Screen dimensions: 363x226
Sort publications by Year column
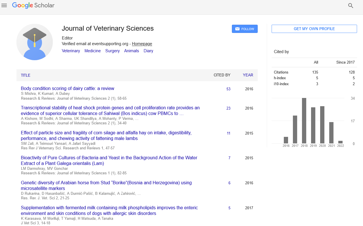click(248, 75)
